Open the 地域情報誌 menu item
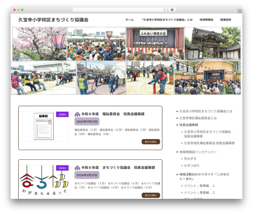This screenshot has width=253, height=214. [206, 20]
